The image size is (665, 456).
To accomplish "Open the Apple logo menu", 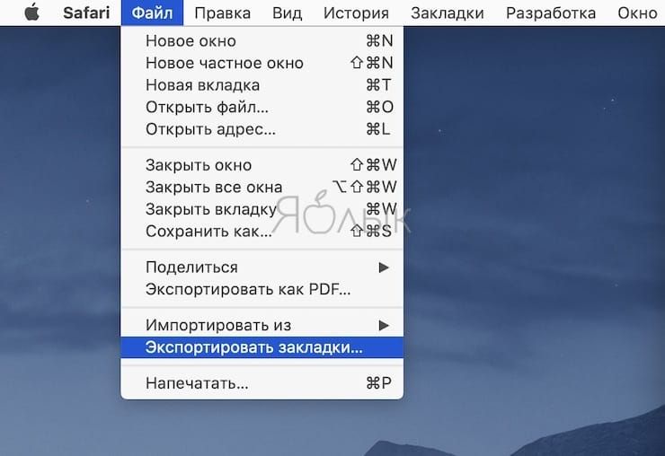I will [31, 13].
